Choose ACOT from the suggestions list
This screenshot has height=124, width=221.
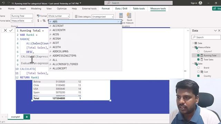[85, 43]
